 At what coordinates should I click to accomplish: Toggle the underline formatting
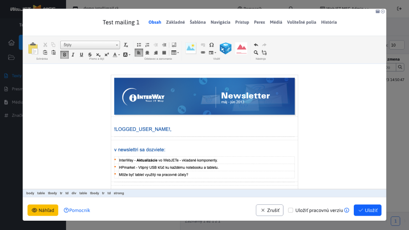(81, 55)
